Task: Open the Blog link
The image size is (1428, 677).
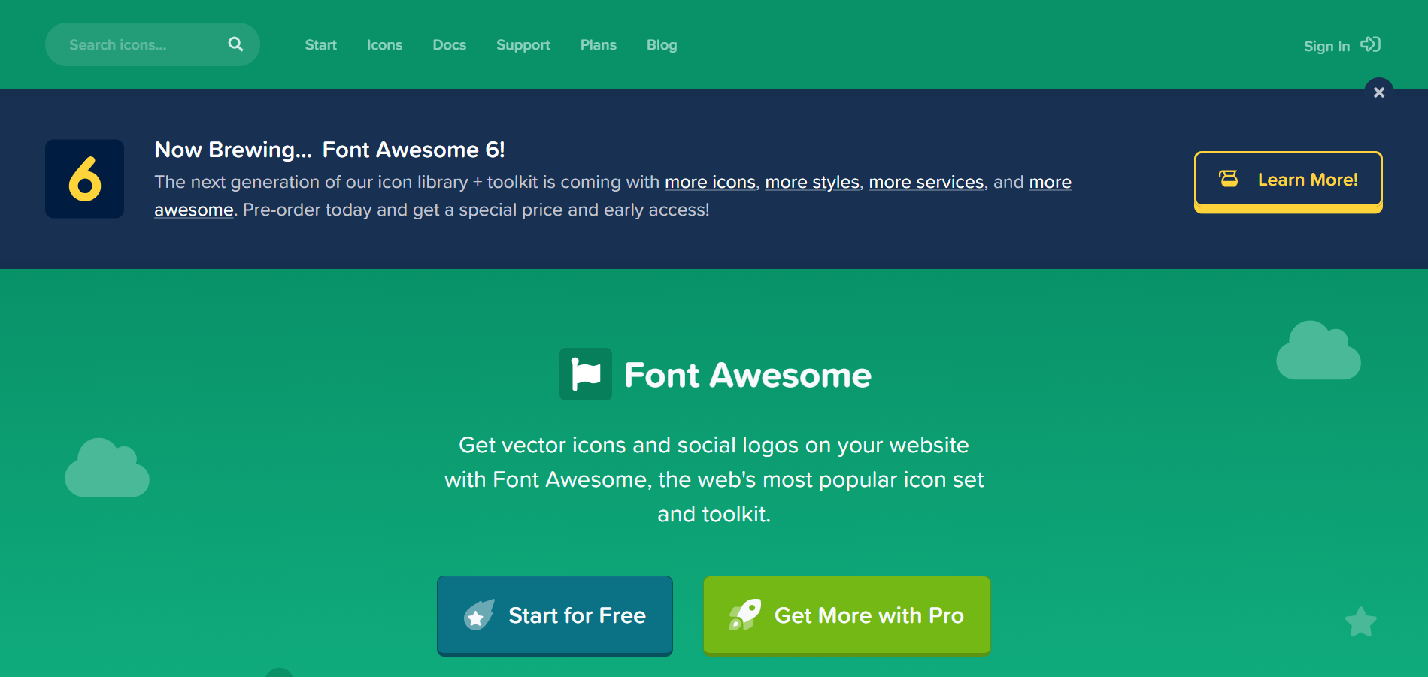Action: [662, 45]
